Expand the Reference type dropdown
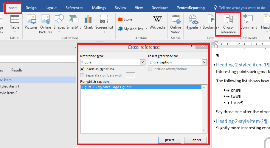Image resolution: width=270 pixels, height=148 pixels. point(142,62)
